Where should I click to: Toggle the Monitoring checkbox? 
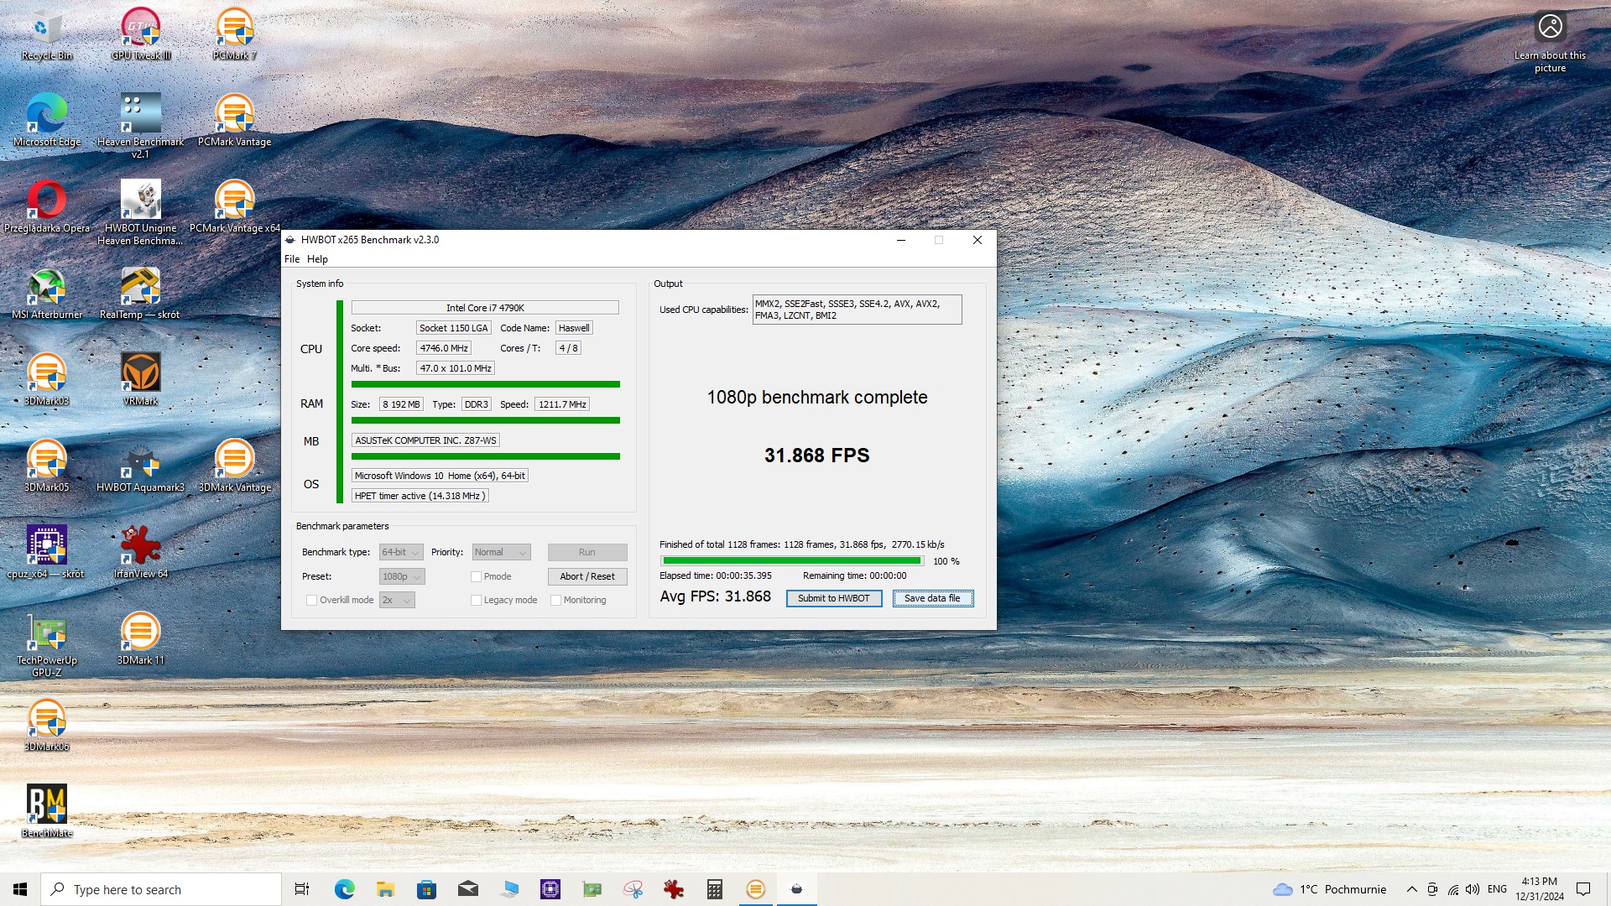point(555,600)
